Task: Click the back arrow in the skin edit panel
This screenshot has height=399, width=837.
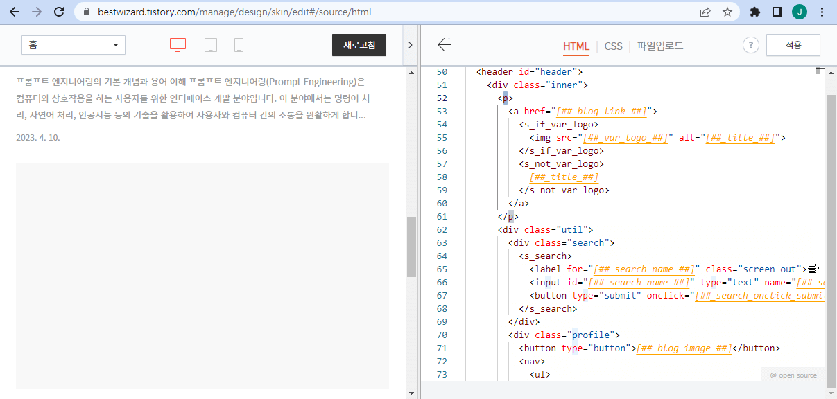Action: (444, 44)
